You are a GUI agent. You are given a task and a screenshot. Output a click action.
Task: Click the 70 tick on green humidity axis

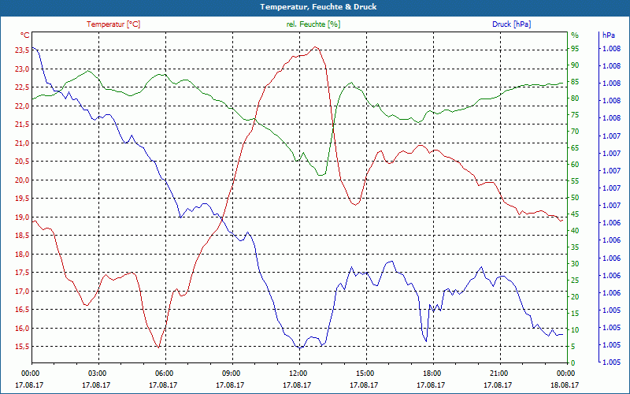click(575, 131)
